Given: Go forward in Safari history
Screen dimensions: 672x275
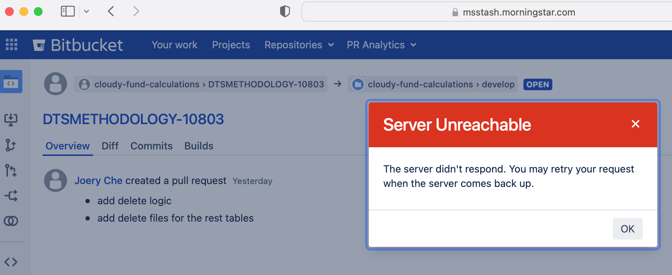Looking at the screenshot, I should (x=136, y=11).
